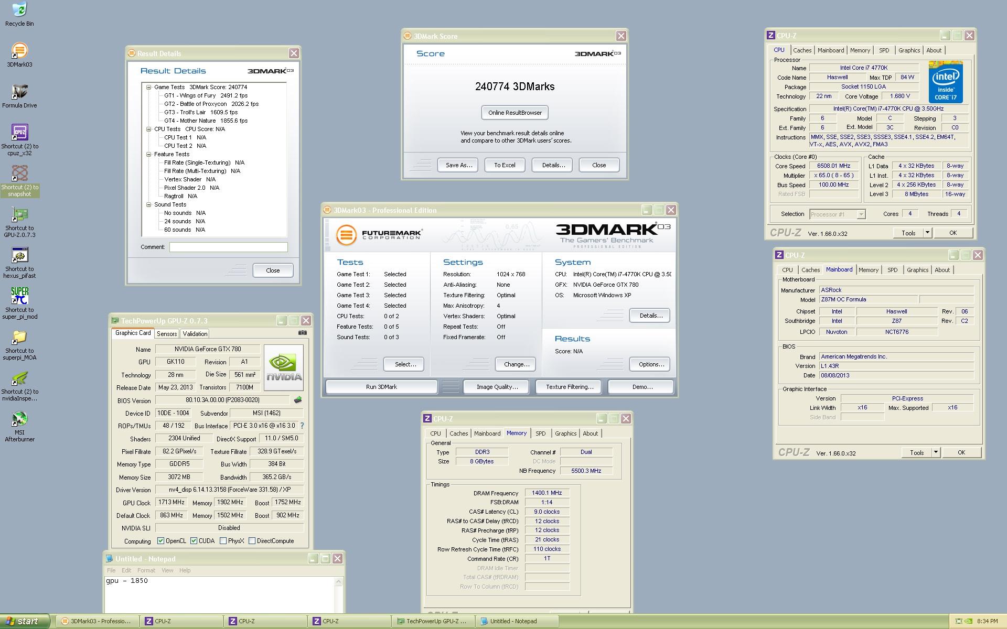Open the Tools dropdown arrow in CPU-Z Mainboard window
Viewport: 1007px width, 629px height.
click(936, 452)
